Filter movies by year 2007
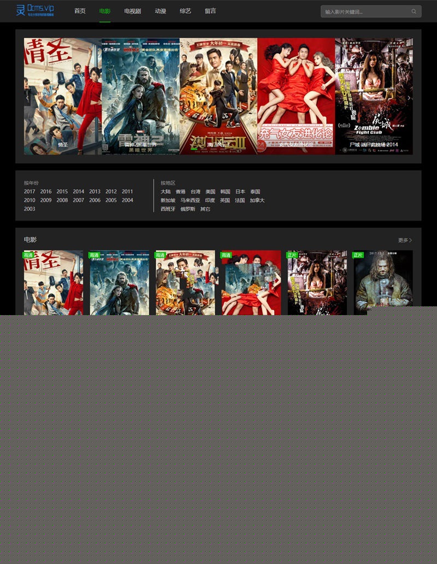This screenshot has width=437, height=564. (x=78, y=200)
